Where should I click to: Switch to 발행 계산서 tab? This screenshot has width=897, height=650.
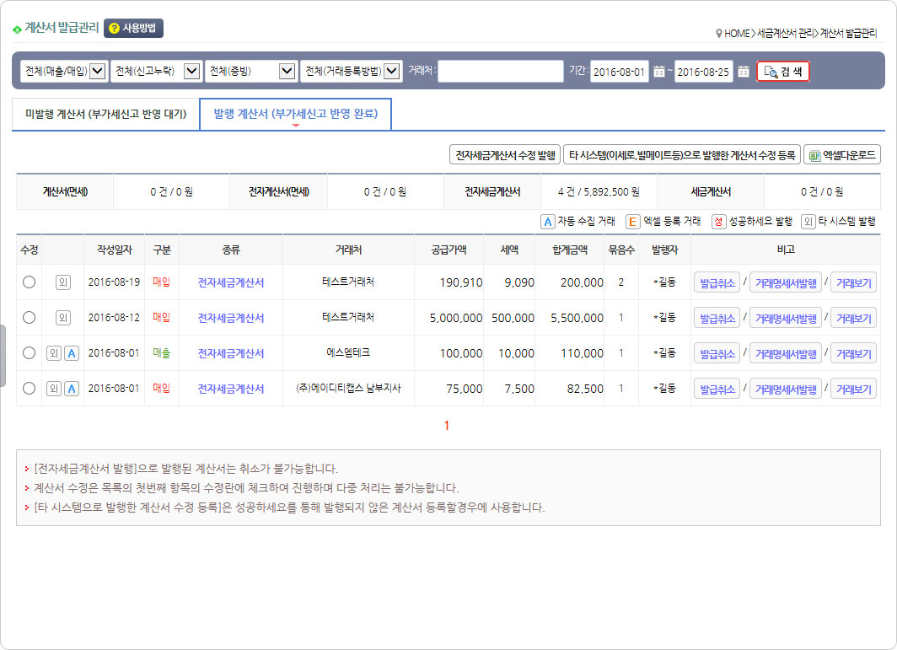pos(295,114)
